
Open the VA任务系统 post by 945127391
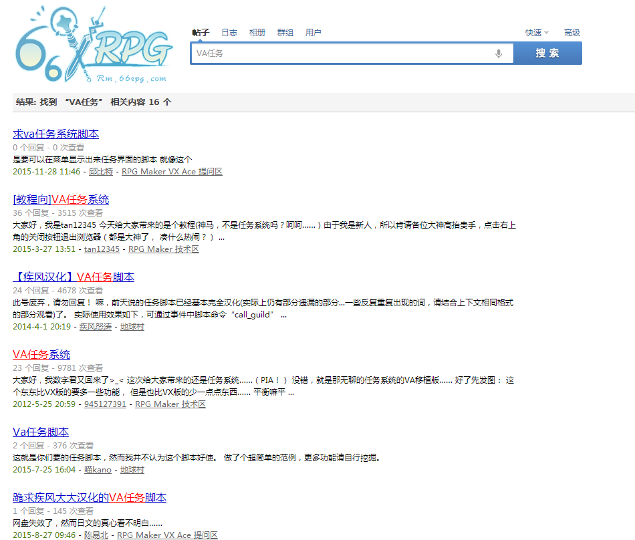(x=41, y=355)
